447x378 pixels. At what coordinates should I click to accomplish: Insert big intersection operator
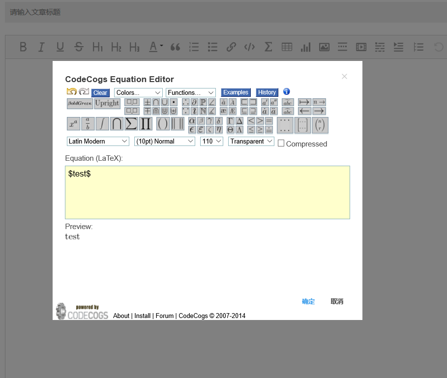(x=117, y=124)
